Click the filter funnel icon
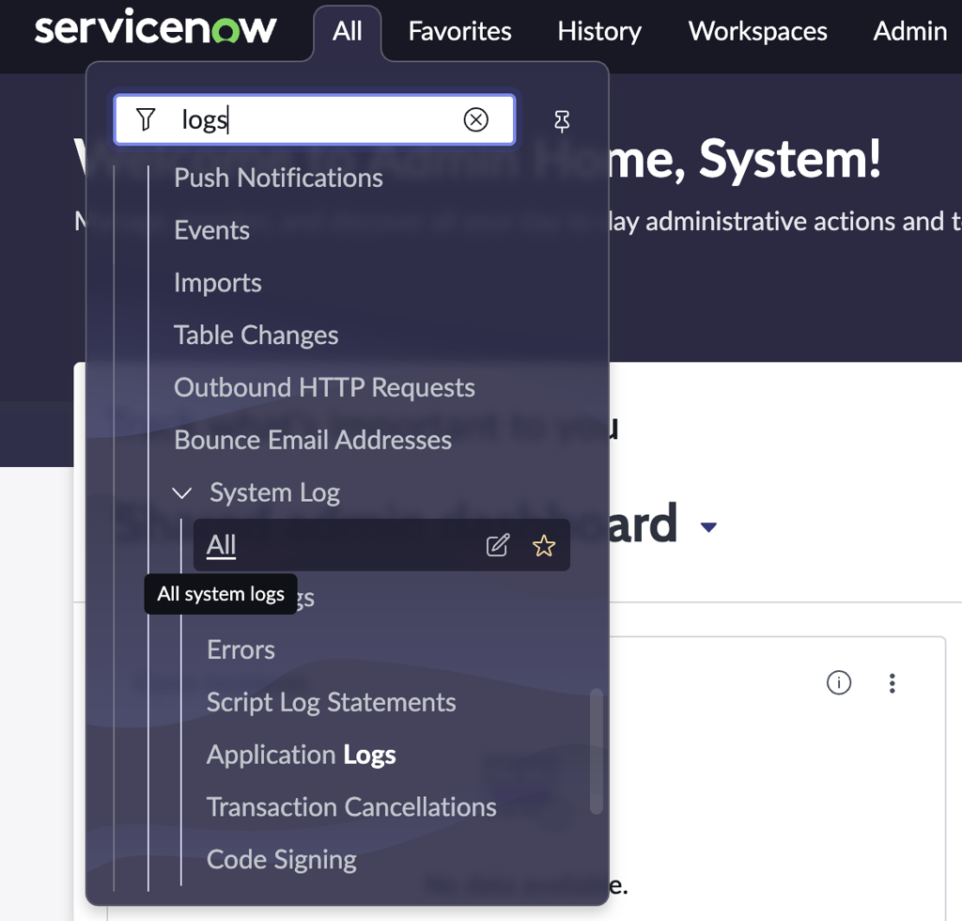Screen dimensions: 962x921 (146, 119)
